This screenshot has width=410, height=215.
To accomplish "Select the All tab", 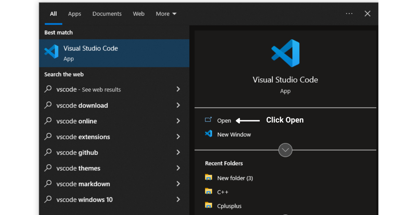I will tap(53, 14).
